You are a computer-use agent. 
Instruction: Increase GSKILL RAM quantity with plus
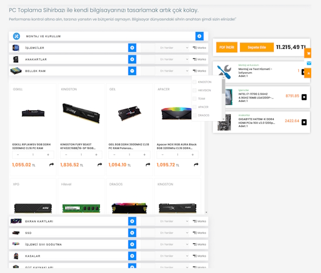tap(48, 155)
